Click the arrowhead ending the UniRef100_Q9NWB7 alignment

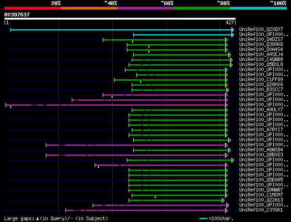pos(226,191)
